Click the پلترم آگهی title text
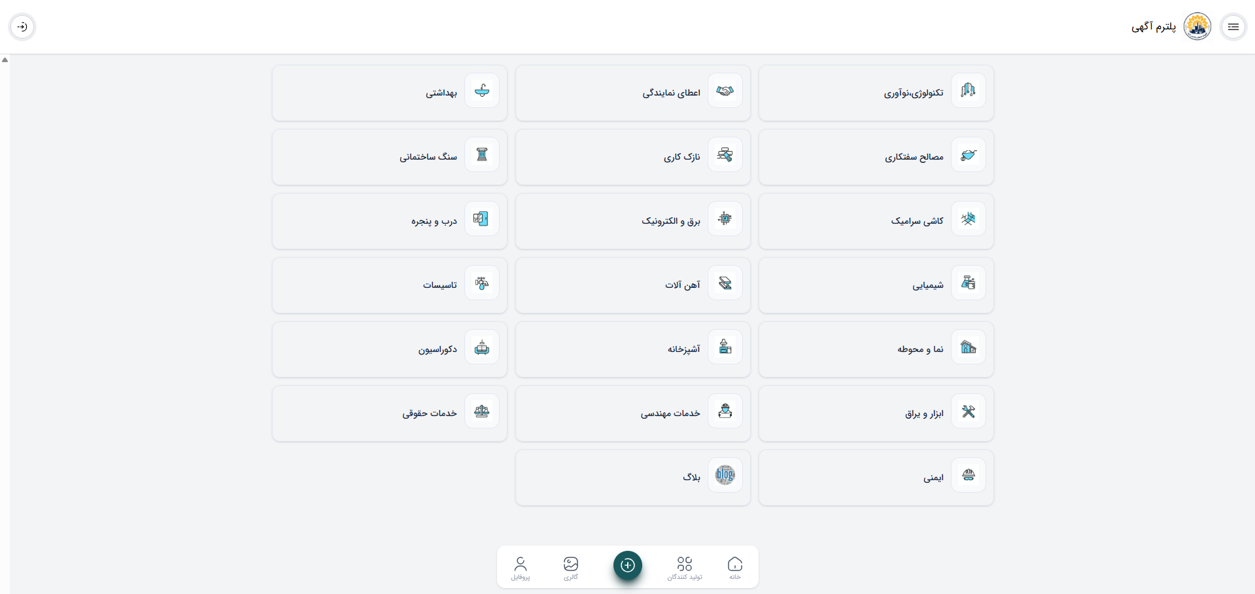The width and height of the screenshot is (1255, 594). [x=1154, y=27]
